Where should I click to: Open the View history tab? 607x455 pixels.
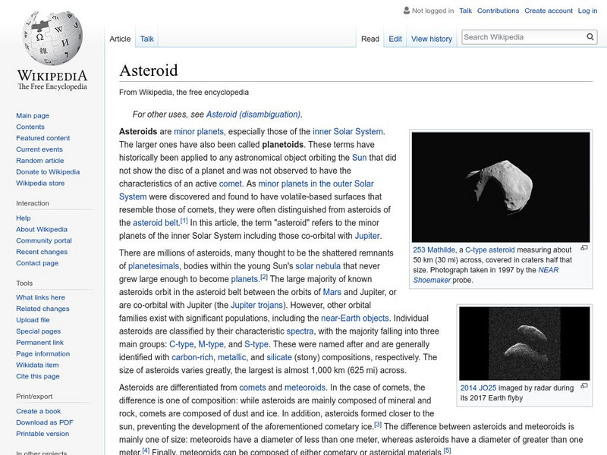pyautogui.click(x=432, y=39)
